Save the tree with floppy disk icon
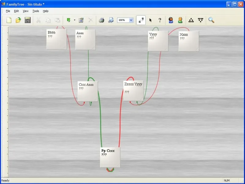Viewport: 245px width, 184px height. point(28,20)
